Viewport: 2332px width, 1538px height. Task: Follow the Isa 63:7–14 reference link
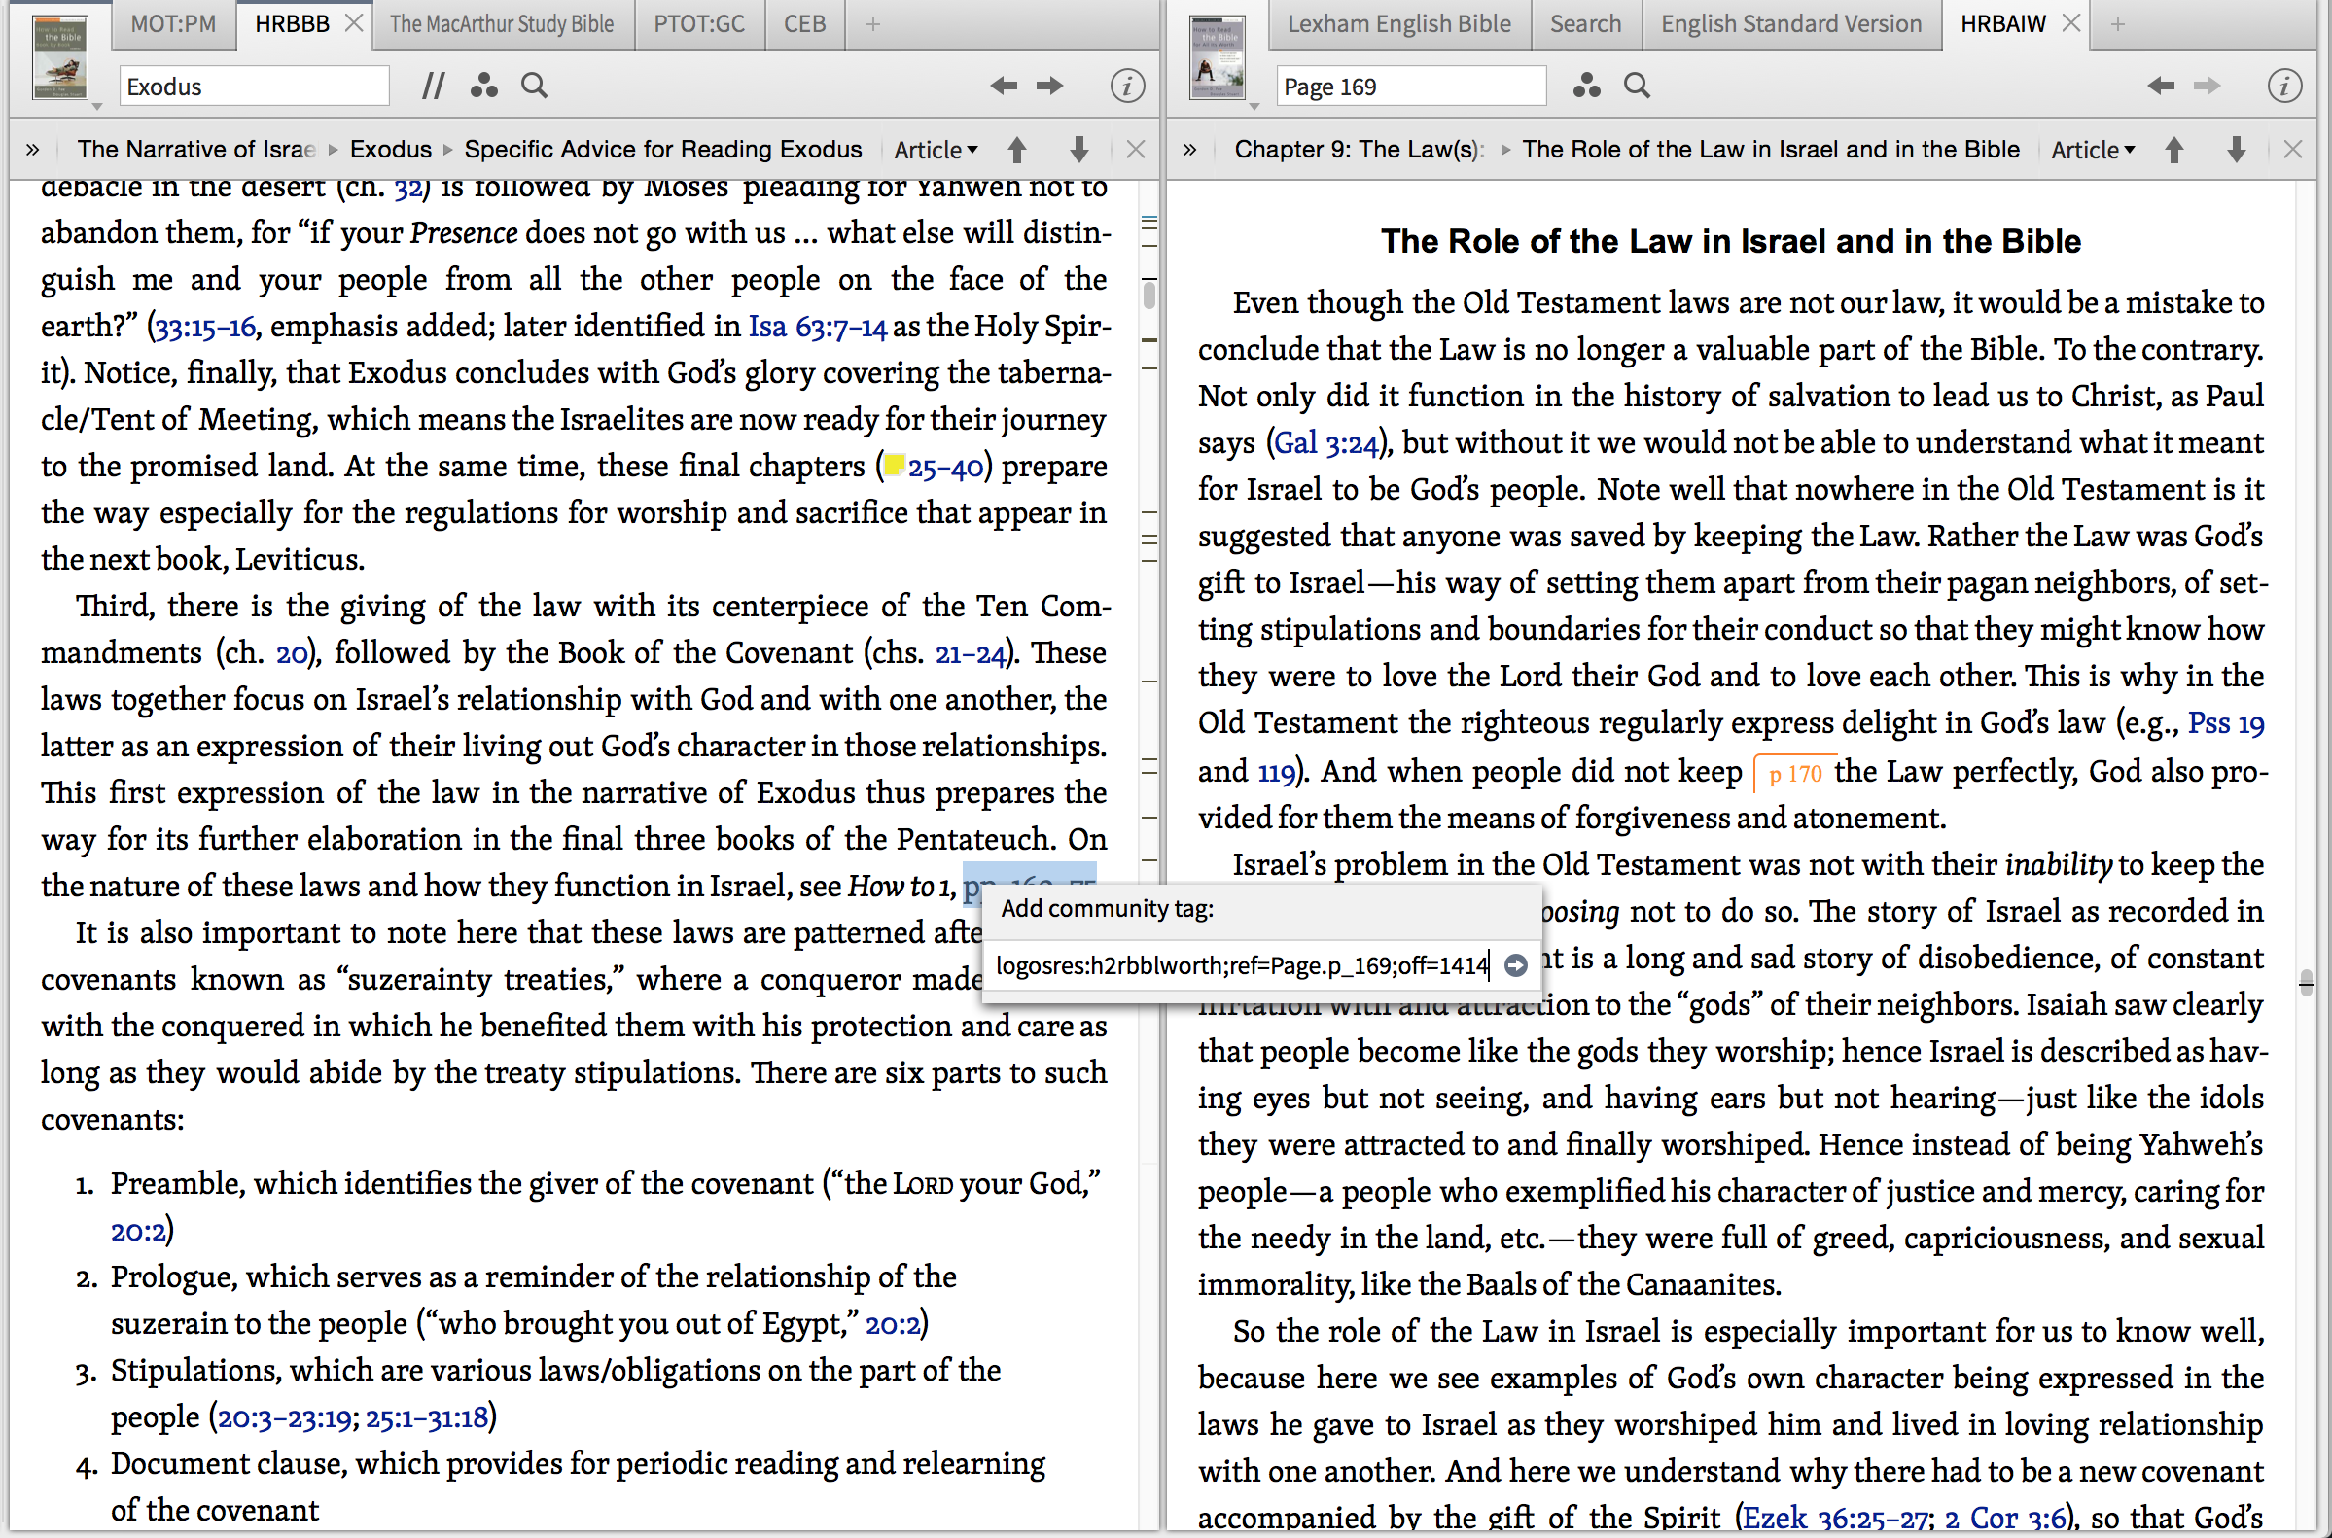[x=816, y=327]
